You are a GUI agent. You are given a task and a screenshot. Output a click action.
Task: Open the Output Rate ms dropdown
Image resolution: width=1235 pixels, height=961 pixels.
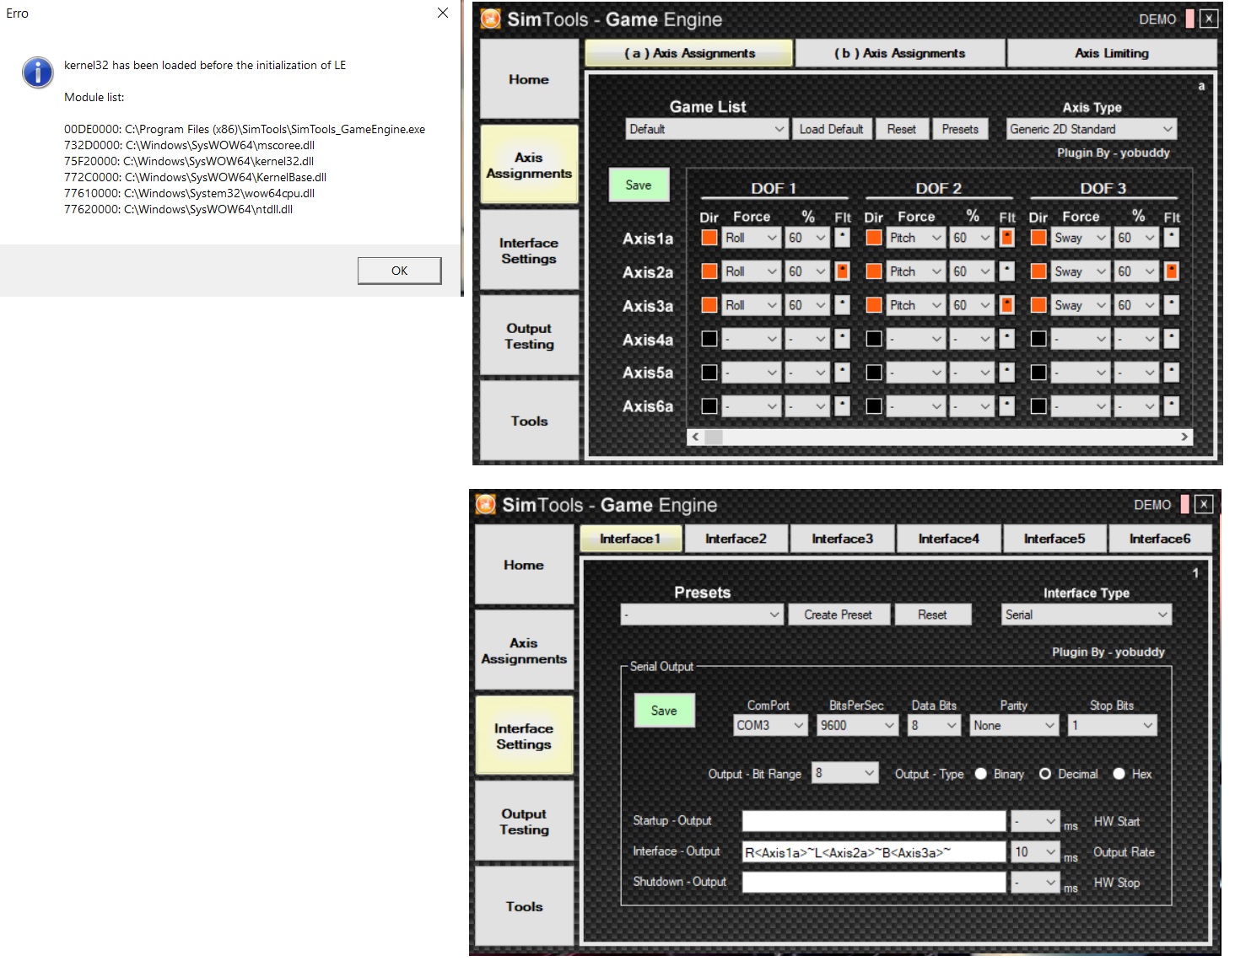[1035, 852]
